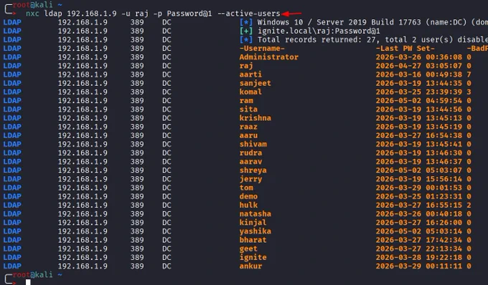This screenshot has height=285, width=488.
Task: Click the bad password count '7' for aarti
Action: tap(469, 74)
